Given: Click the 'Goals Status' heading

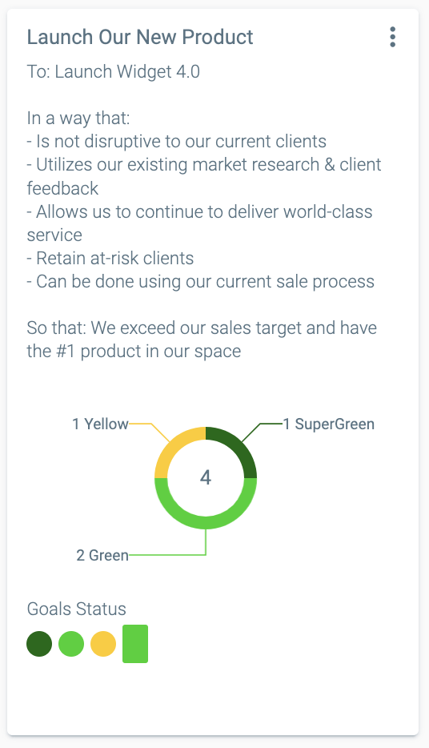Looking at the screenshot, I should coord(76,609).
